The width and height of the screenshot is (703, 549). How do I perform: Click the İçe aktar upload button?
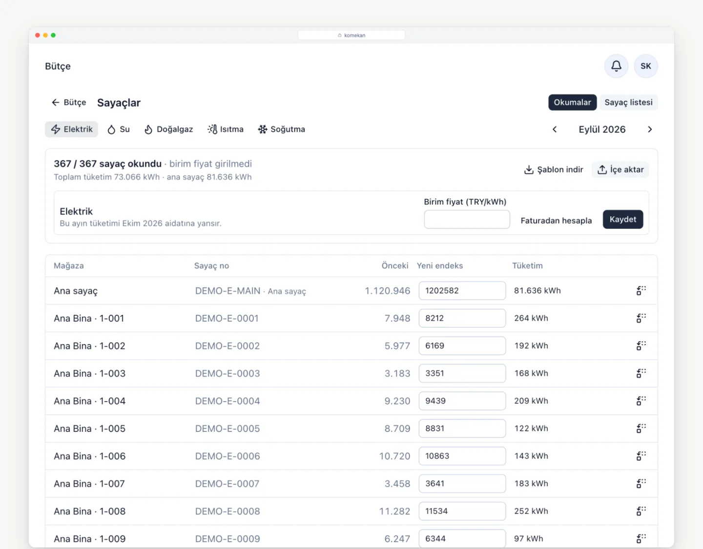coord(620,170)
